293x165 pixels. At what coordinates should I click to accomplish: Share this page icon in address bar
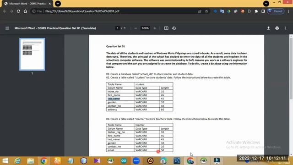point(200,11)
